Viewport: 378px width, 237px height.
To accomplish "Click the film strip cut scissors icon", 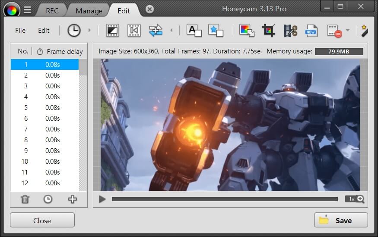I will pos(290,30).
